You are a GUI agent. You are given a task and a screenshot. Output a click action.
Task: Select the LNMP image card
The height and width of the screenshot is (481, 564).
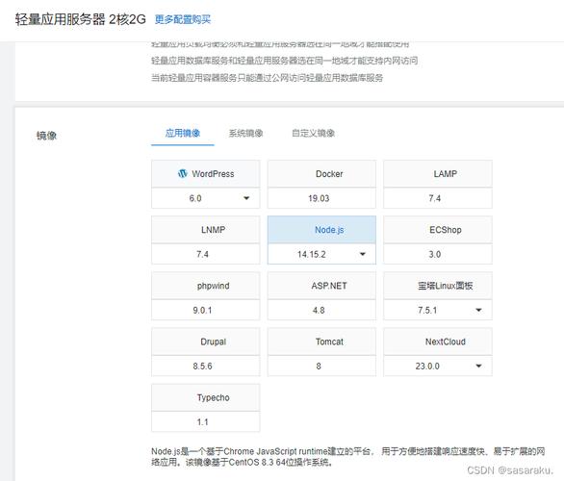[206, 230]
